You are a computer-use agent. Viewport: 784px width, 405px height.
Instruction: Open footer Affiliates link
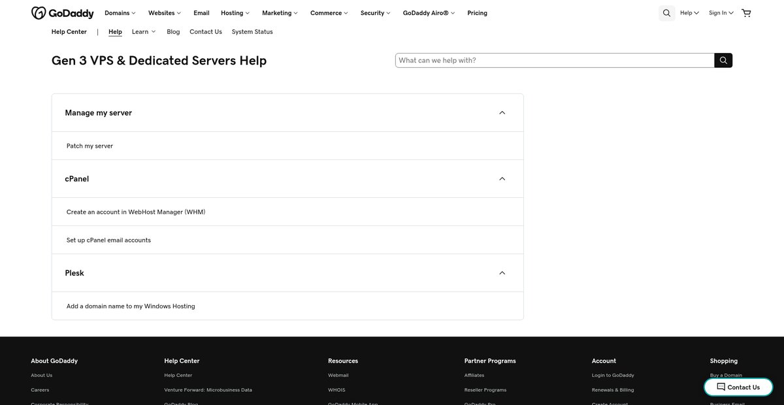point(474,375)
